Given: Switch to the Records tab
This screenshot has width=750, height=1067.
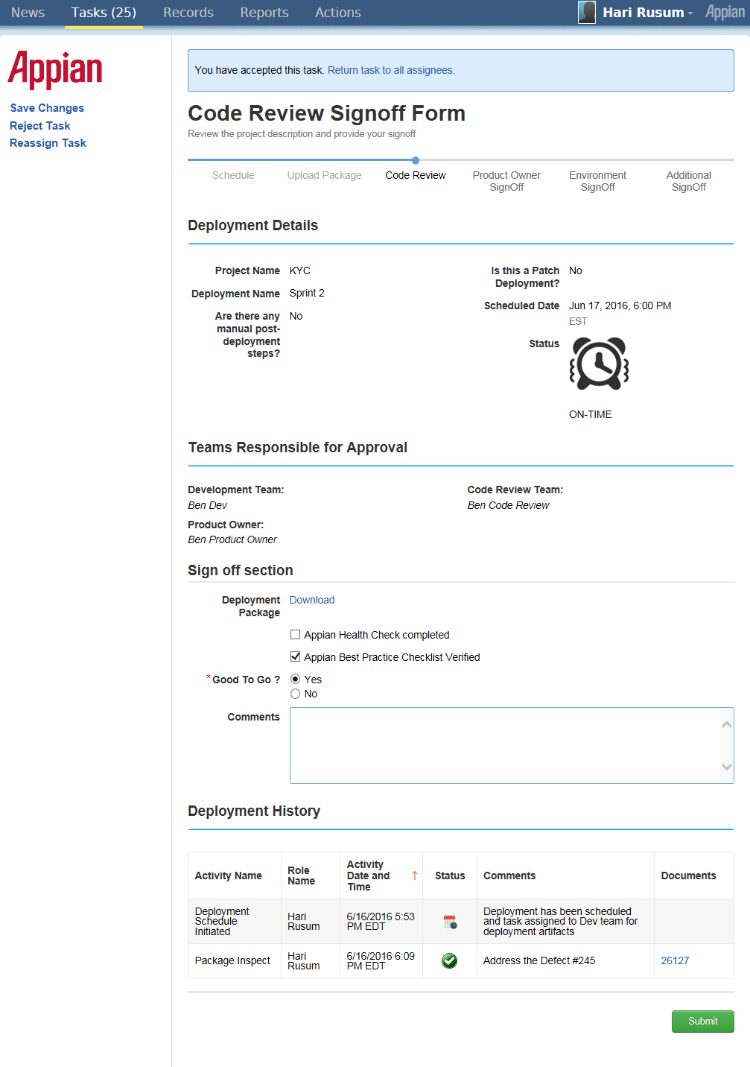Looking at the screenshot, I should pyautogui.click(x=188, y=13).
